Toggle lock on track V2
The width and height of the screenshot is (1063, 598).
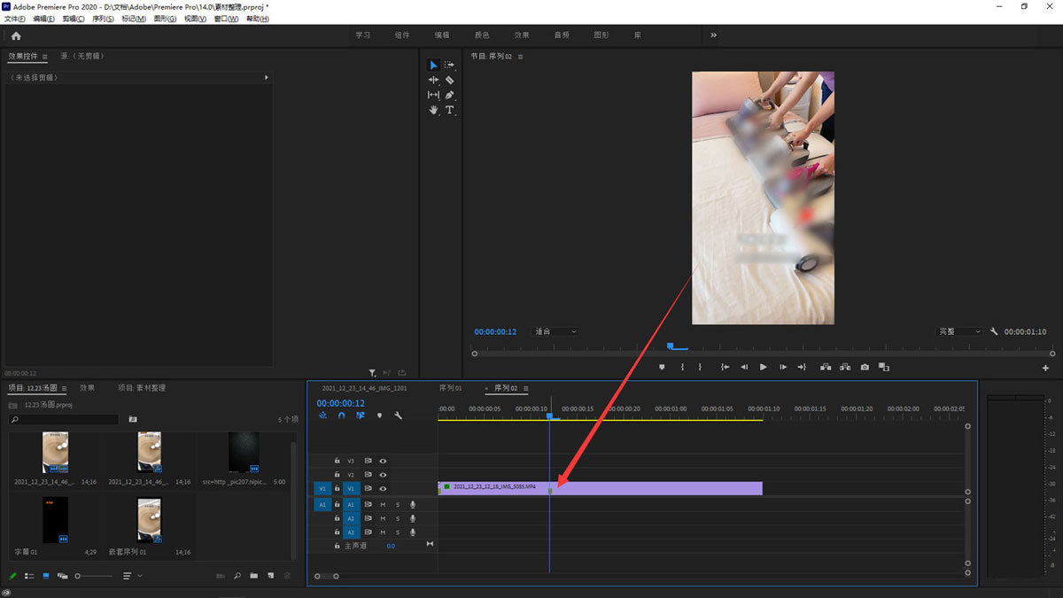337,475
